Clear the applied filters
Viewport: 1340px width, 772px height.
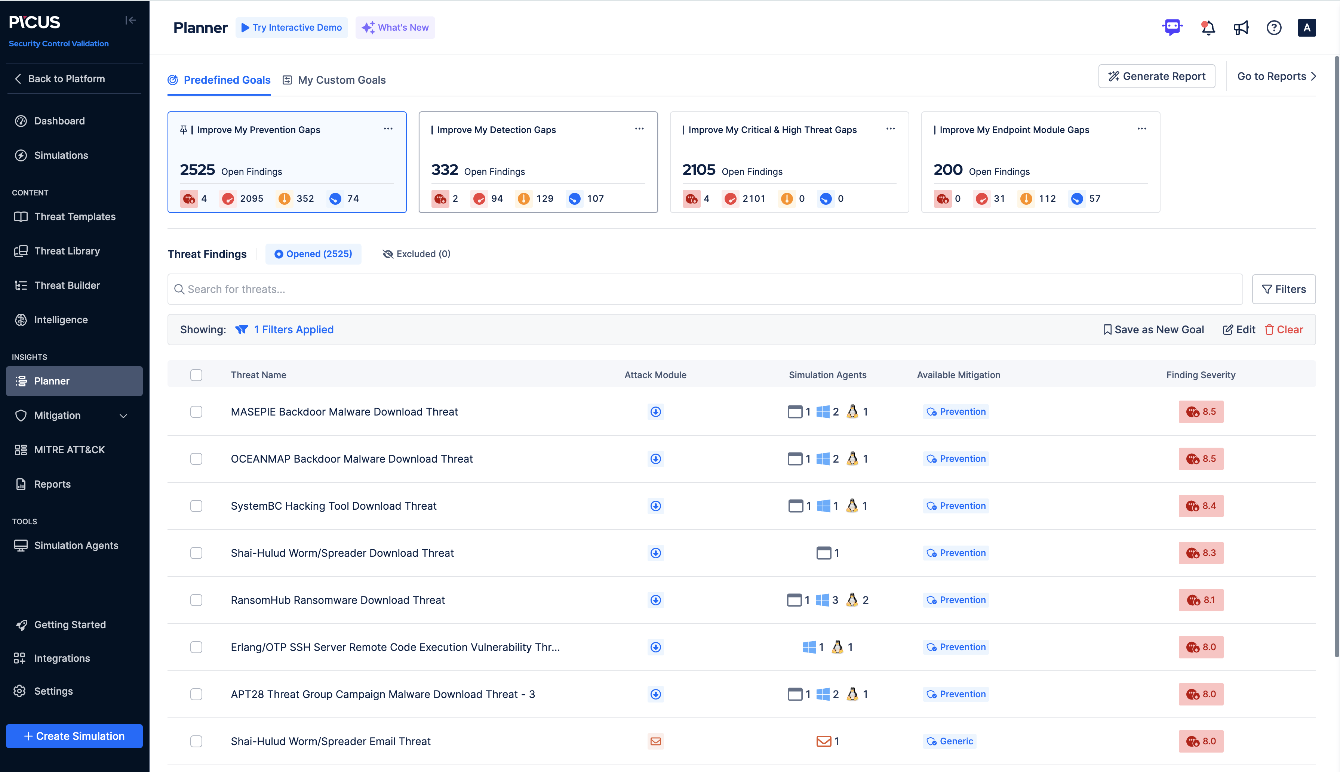point(1284,330)
